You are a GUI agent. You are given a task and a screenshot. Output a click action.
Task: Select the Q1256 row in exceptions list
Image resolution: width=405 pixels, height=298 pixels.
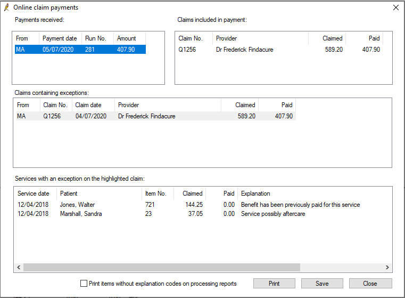point(156,116)
